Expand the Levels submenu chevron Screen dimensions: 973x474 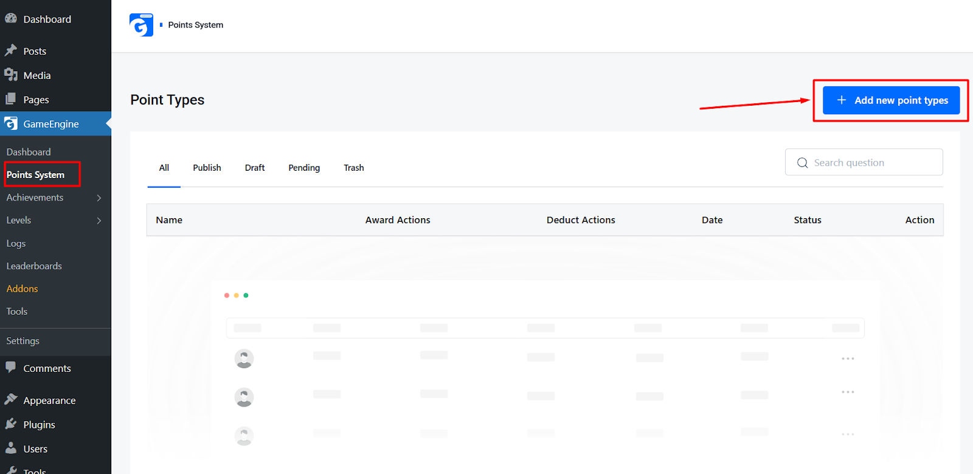[x=99, y=221]
